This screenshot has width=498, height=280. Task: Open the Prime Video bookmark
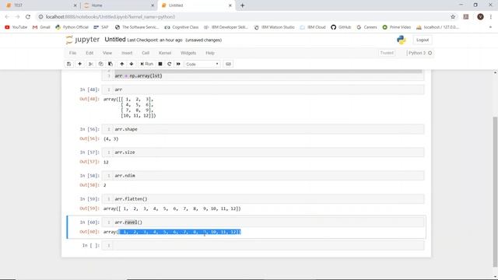click(x=397, y=27)
